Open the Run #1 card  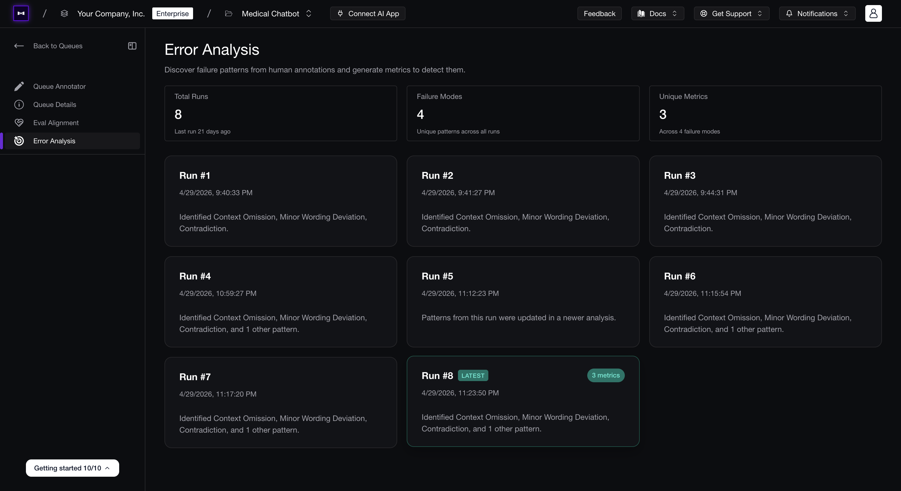[x=280, y=201]
